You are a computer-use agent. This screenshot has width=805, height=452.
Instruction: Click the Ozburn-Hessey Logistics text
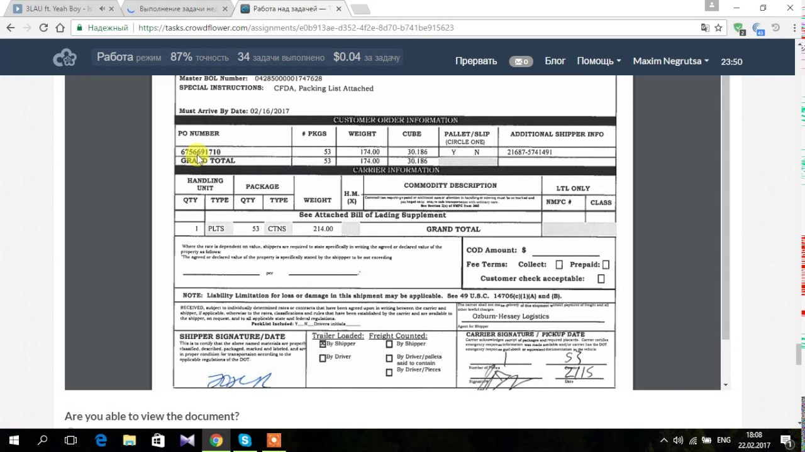tap(511, 316)
